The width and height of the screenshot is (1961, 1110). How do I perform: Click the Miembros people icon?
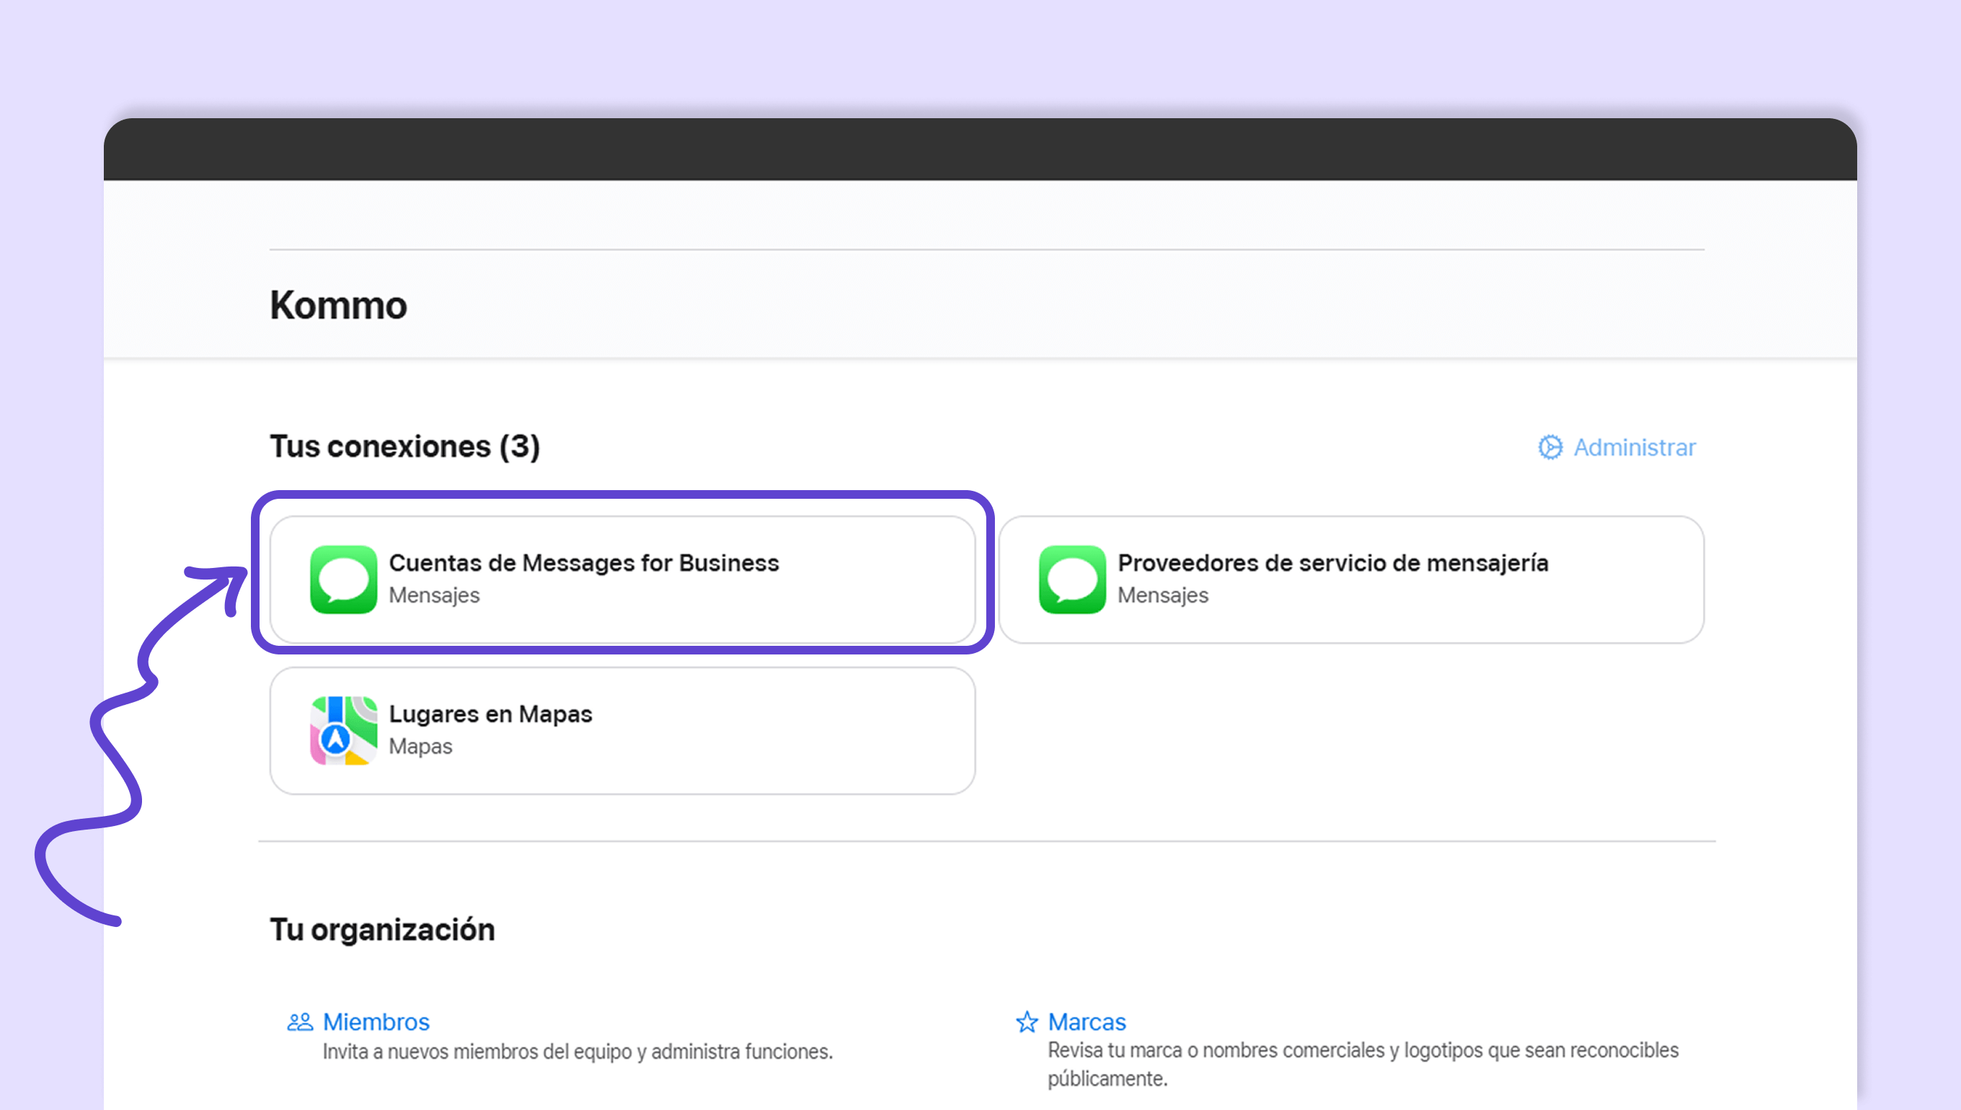point(300,1021)
